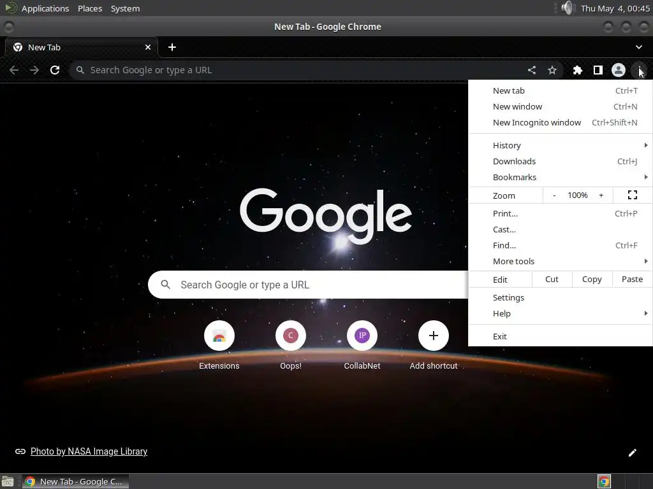Open the tab search chevron
This screenshot has height=489, width=653.
coord(639,47)
